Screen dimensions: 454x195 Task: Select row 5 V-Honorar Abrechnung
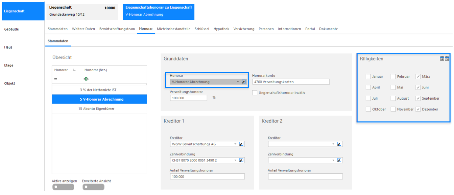99,100
